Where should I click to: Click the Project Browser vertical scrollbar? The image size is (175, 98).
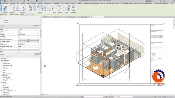point(41,66)
